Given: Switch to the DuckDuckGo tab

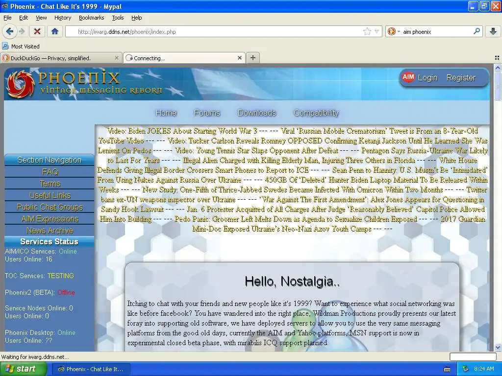Looking at the screenshot, I should (x=61, y=58).
